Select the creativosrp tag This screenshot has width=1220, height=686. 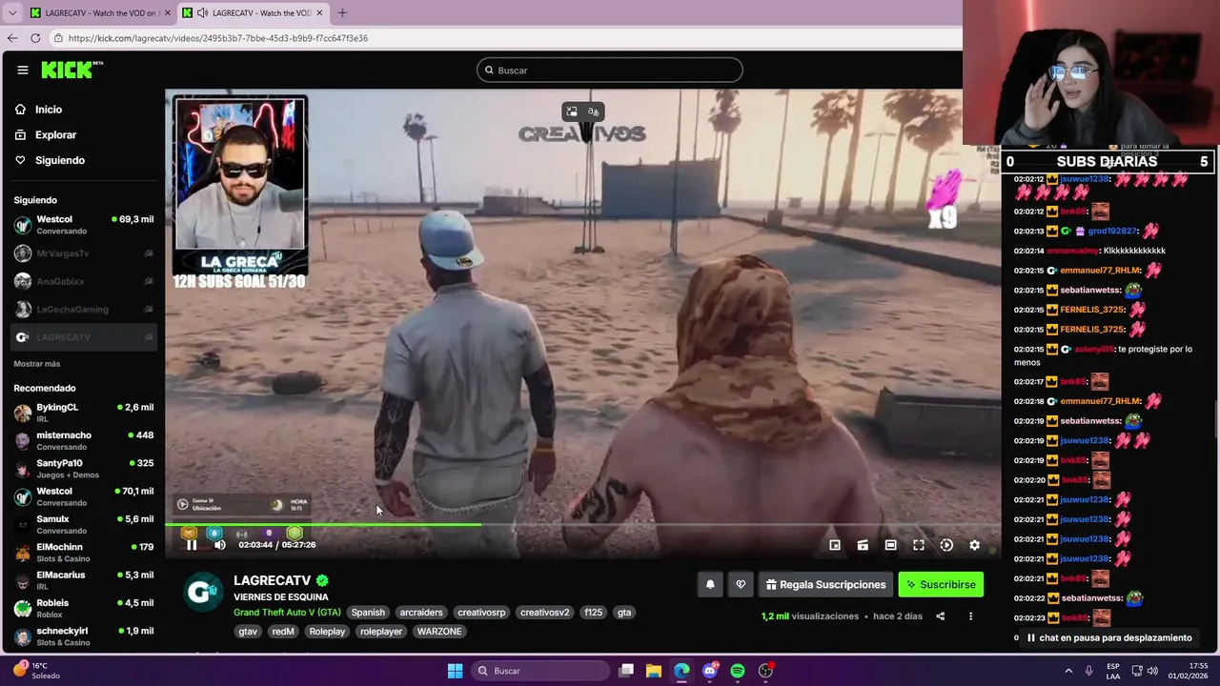tap(481, 613)
